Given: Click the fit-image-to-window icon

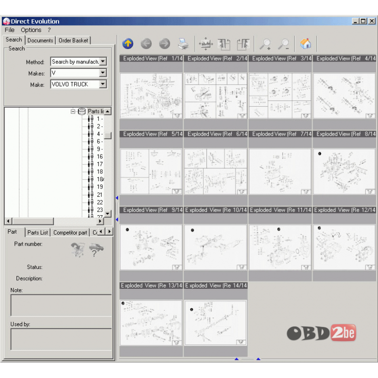Looking at the screenshot, I should (205, 44).
